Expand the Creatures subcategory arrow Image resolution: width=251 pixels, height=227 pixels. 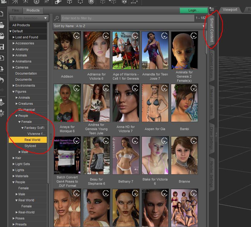click(17, 104)
